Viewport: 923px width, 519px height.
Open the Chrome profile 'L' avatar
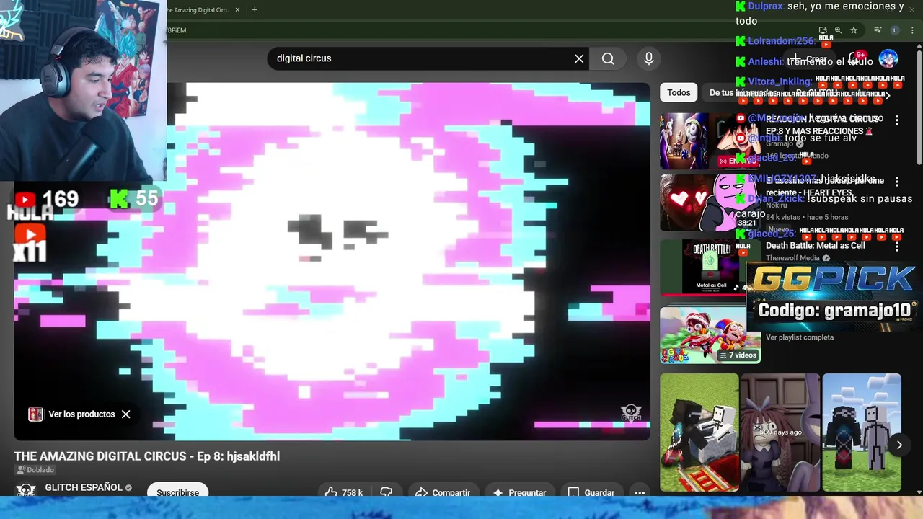coord(895,30)
